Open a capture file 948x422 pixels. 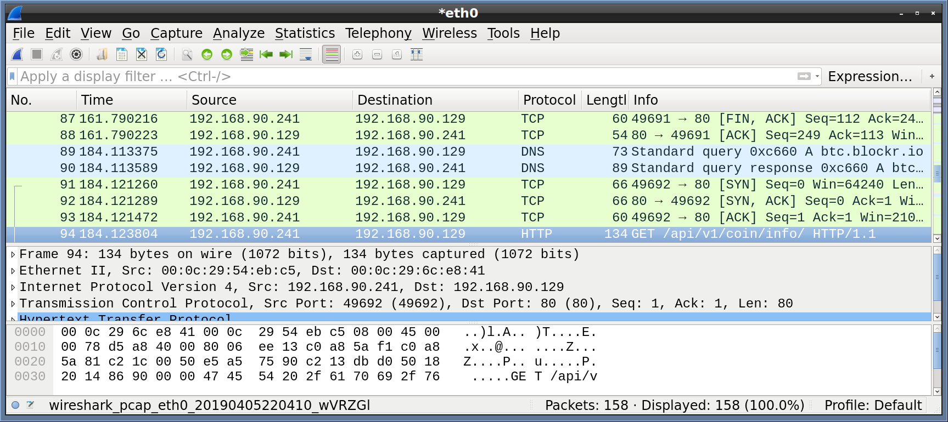coord(102,54)
